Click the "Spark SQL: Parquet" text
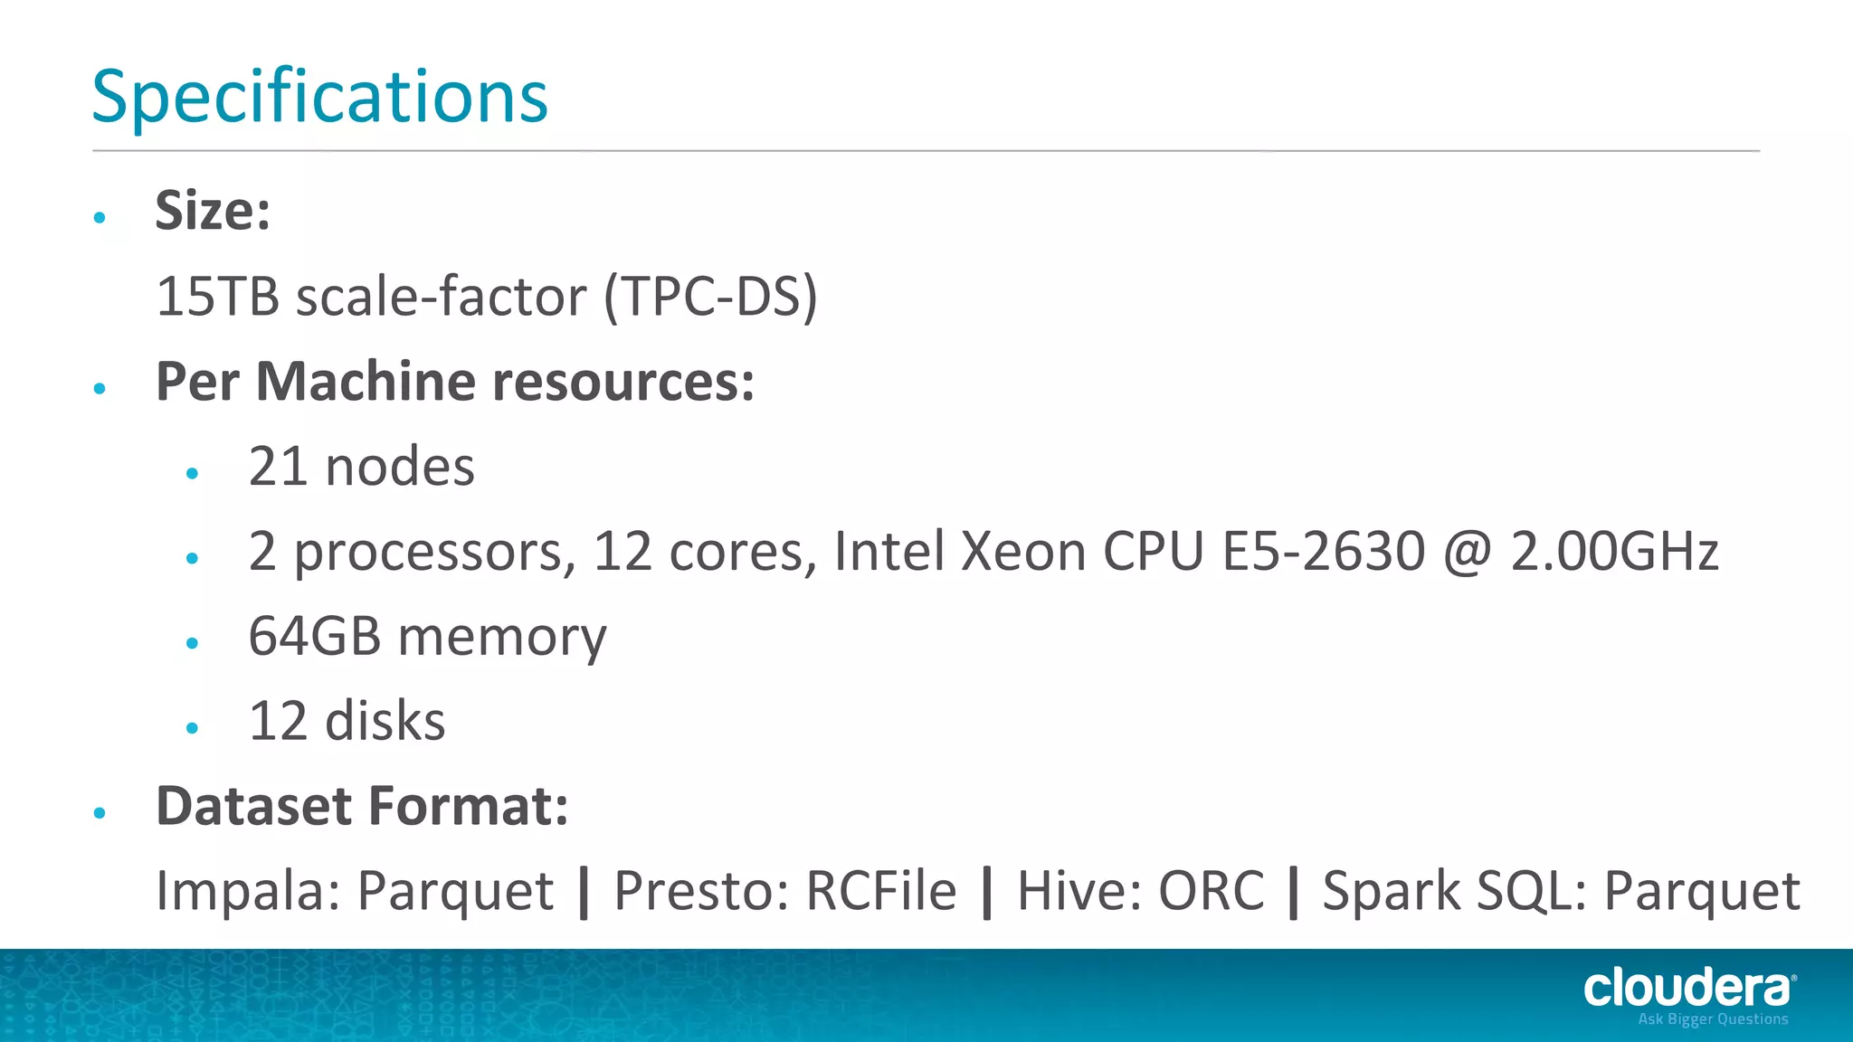 click(1561, 891)
